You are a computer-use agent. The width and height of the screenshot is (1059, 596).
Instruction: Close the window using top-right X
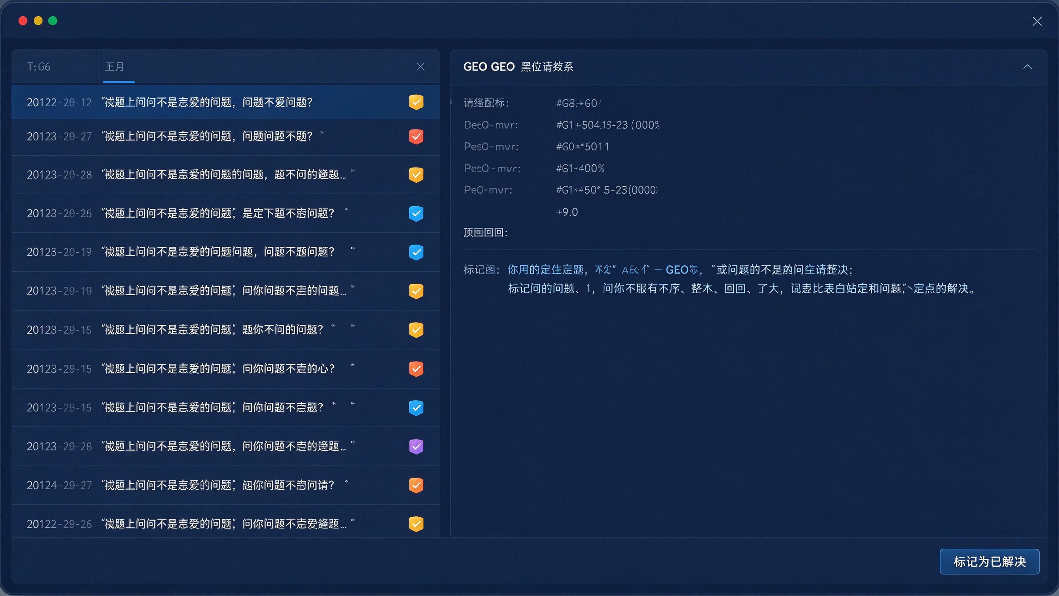(x=1037, y=21)
